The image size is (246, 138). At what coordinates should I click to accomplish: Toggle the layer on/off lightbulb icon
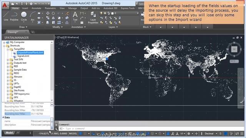click(x=101, y=13)
